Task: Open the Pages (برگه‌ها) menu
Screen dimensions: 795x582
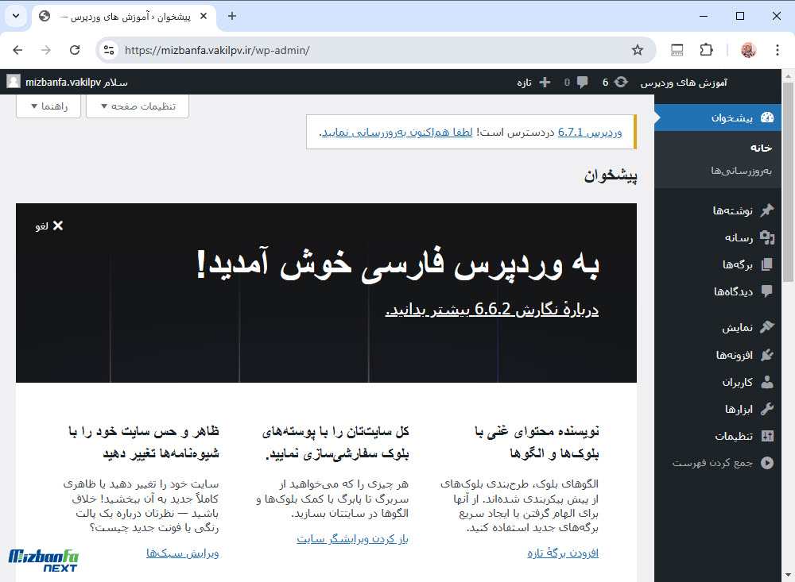Action: [718, 264]
